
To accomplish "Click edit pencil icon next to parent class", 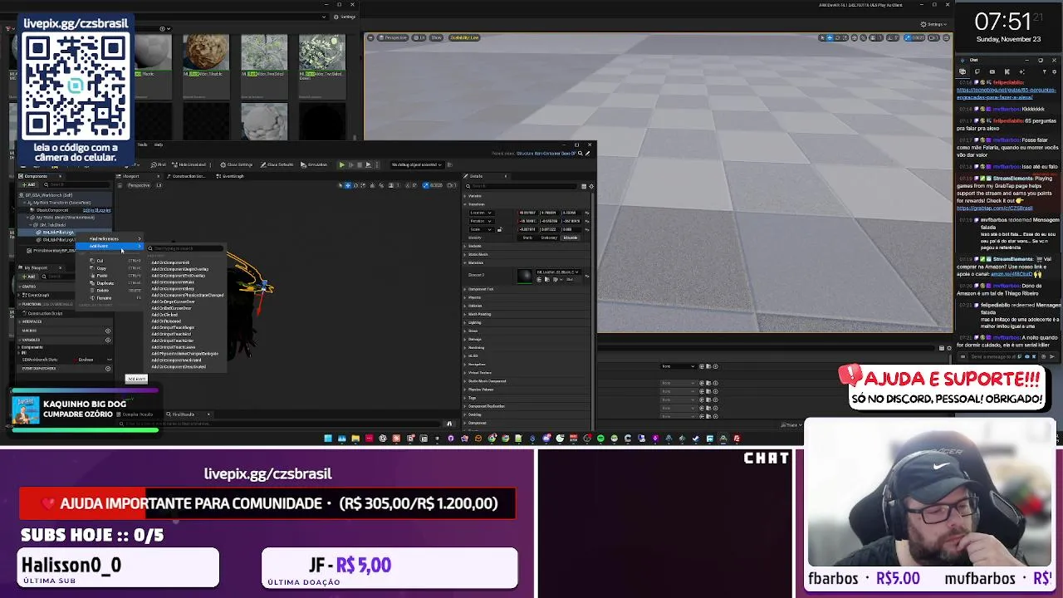I will coord(588,154).
